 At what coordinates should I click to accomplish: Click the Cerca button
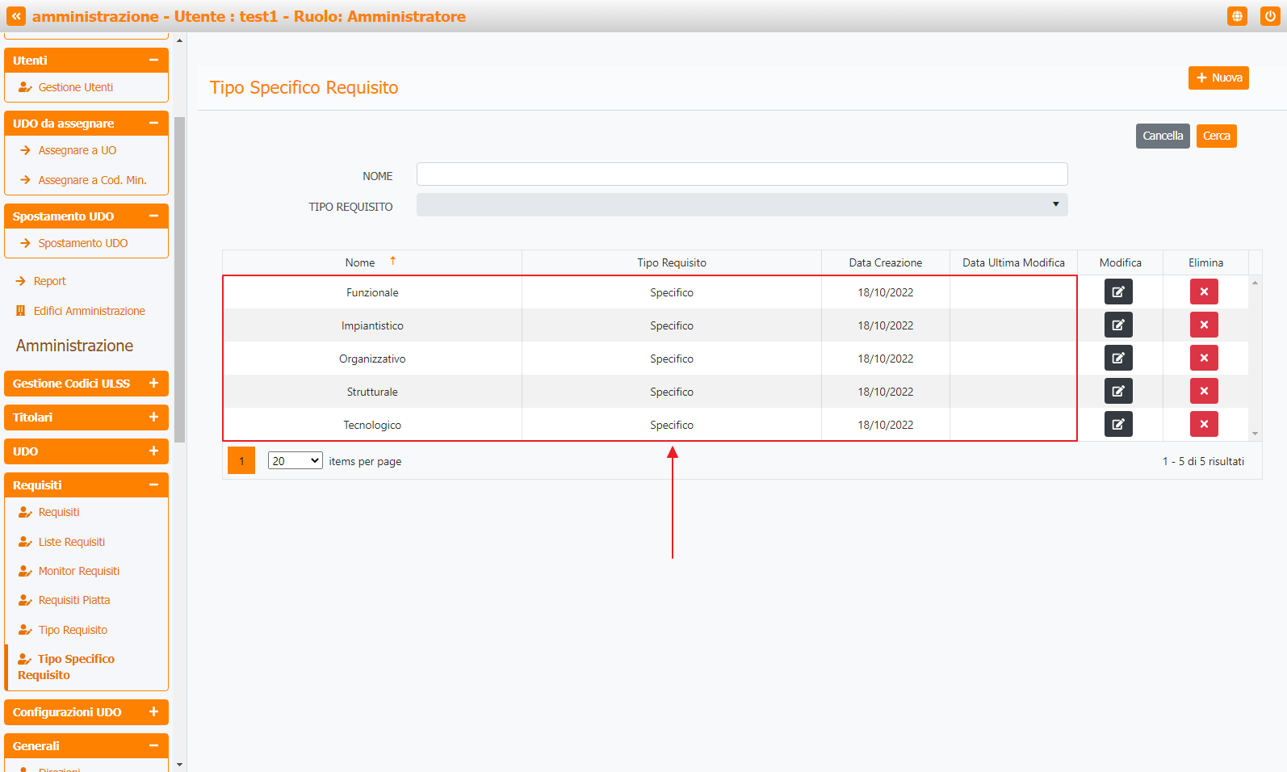click(1216, 136)
